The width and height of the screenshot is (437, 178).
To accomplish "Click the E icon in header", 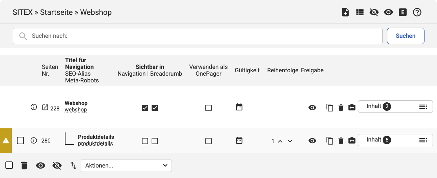I will [403, 12].
